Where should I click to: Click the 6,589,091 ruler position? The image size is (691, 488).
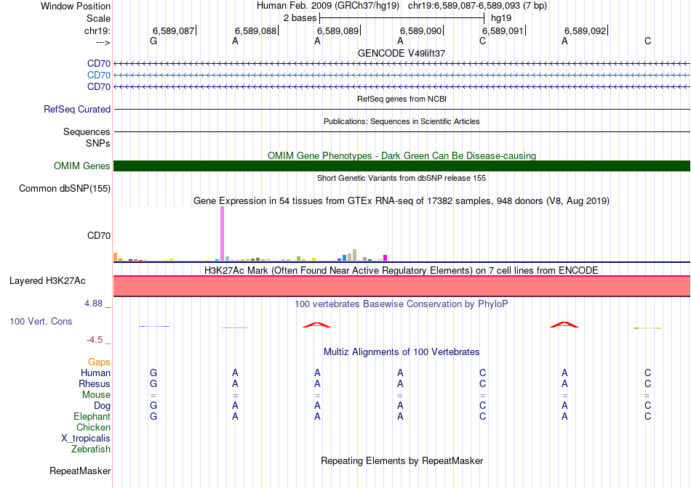click(x=503, y=30)
